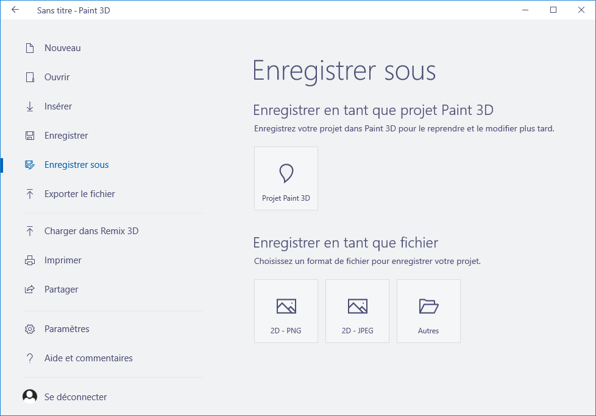Select the Enregistrer menu entry
Image resolution: width=596 pixels, height=416 pixels.
(66, 136)
